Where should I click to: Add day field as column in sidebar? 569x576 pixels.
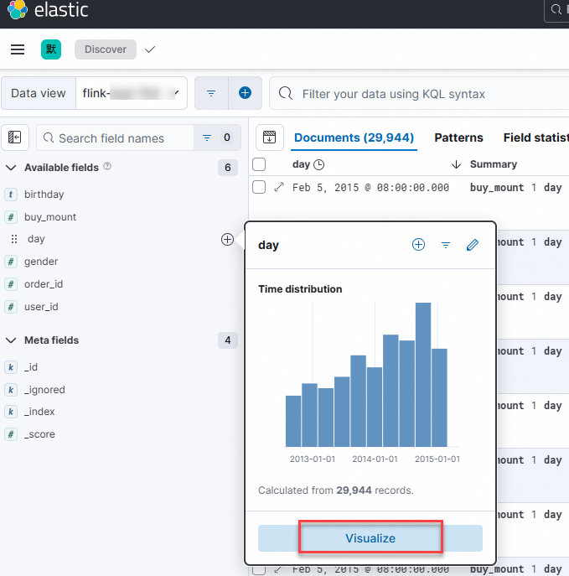point(227,240)
